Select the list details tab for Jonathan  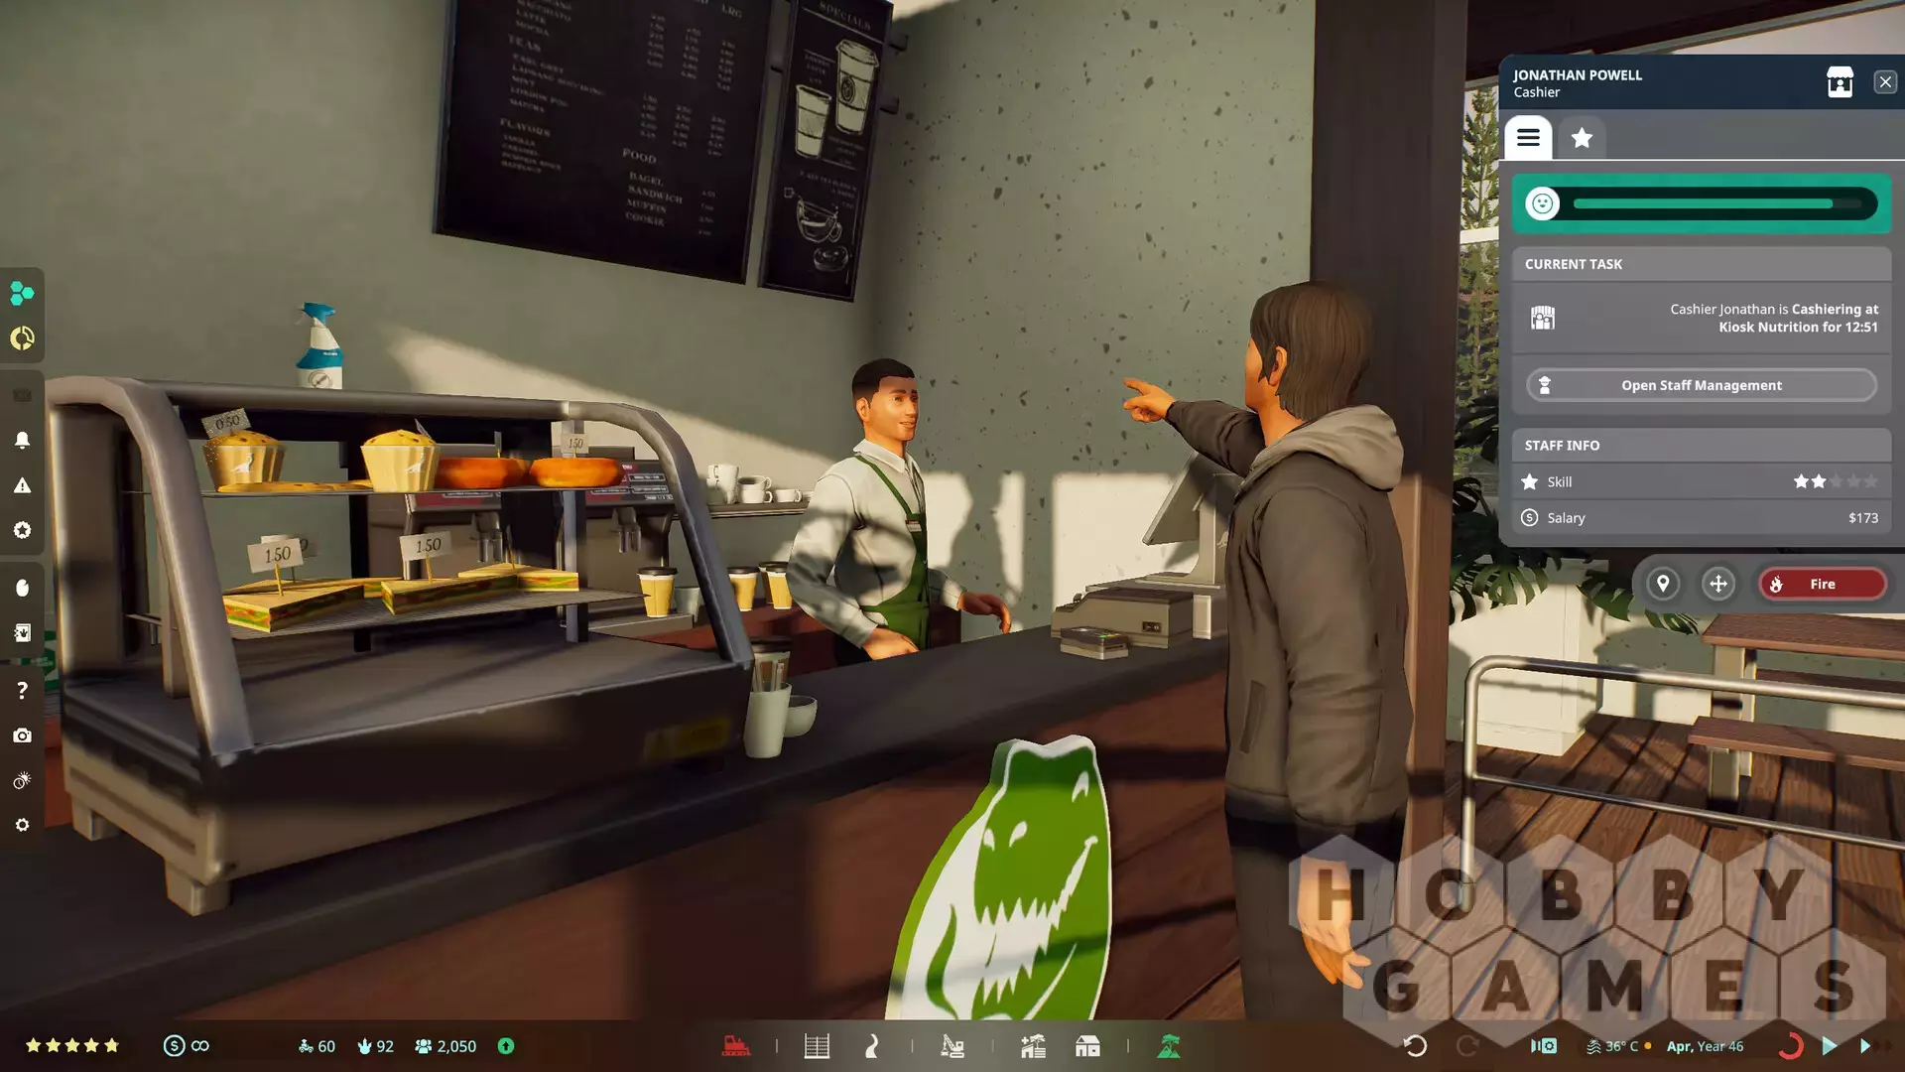coord(1528,138)
